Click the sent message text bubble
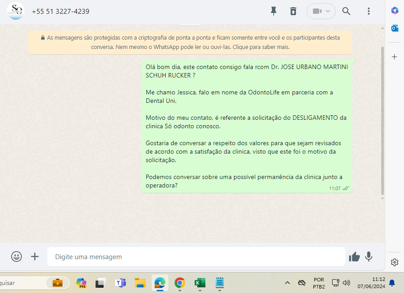The width and height of the screenshot is (404, 293). pyautogui.click(x=246, y=126)
